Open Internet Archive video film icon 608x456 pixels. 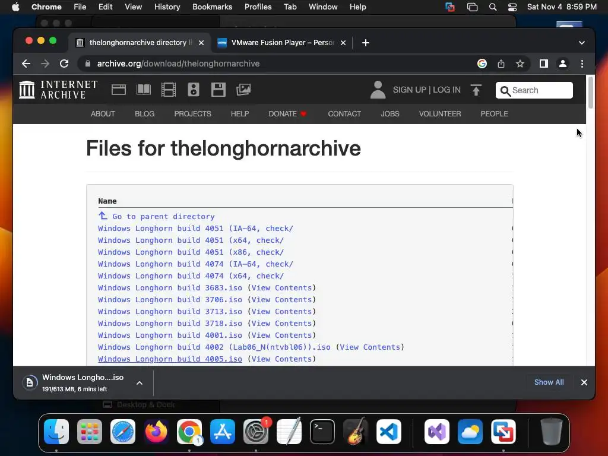(x=168, y=90)
